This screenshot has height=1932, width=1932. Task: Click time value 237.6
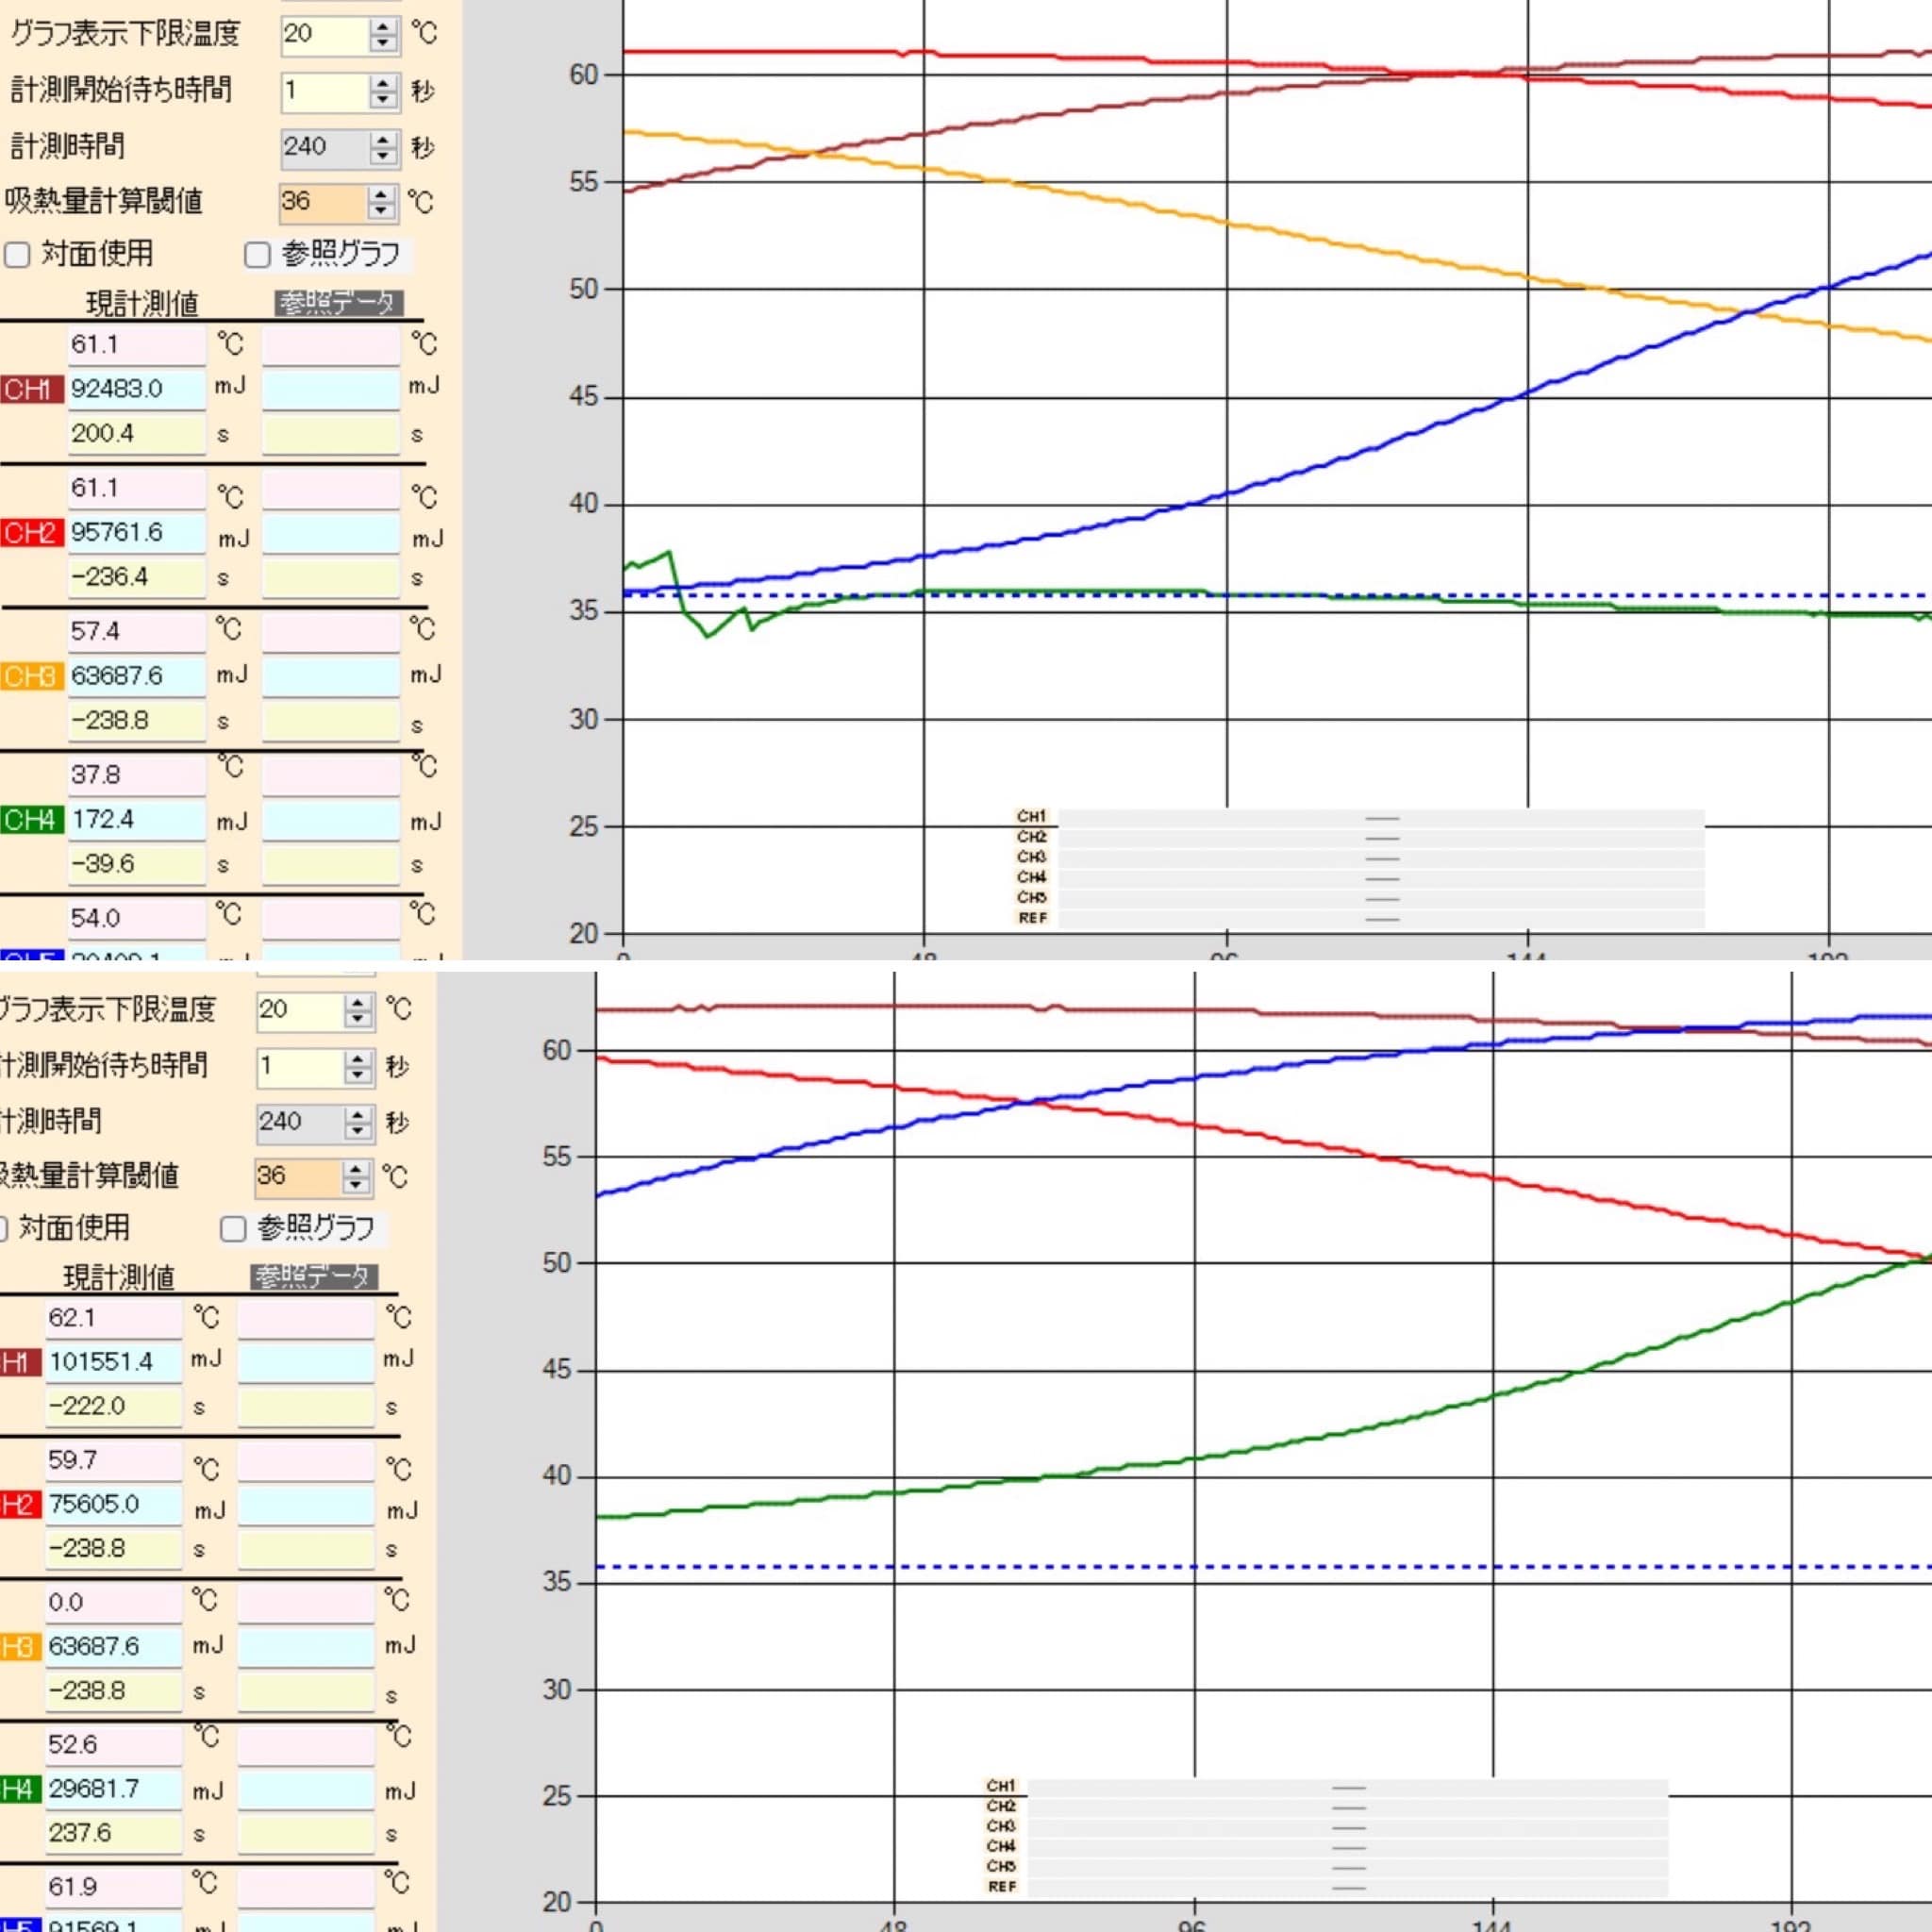(114, 1833)
